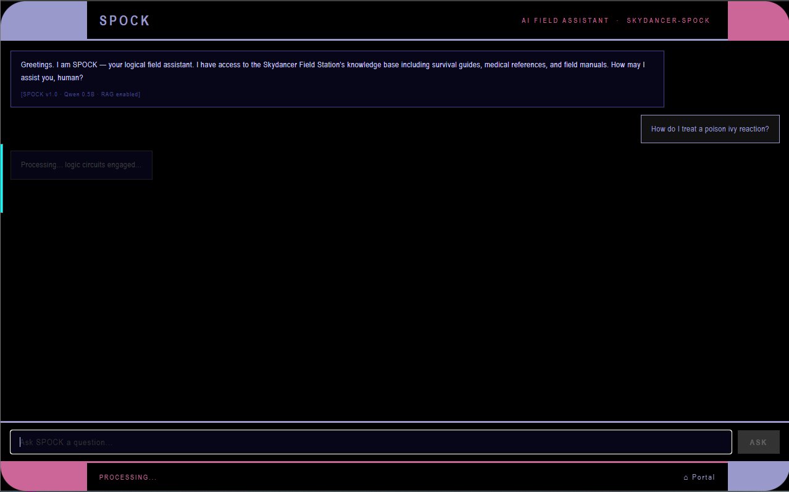Click the cyan indicator bar on left edge
This screenshot has height=492, width=789.
point(1,178)
